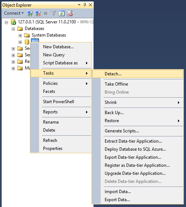Close the Object Explorer panel
Viewport: 186px width, 207px height.
(90, 5)
